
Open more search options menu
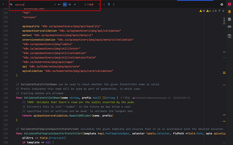pos(114,4)
